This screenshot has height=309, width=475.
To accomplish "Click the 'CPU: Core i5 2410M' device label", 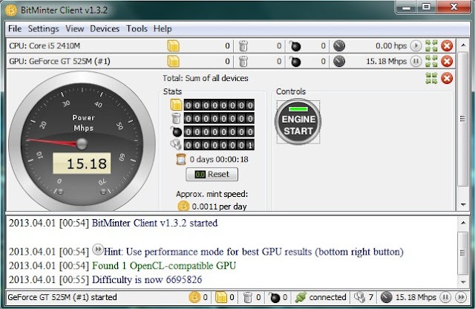I will point(45,46).
